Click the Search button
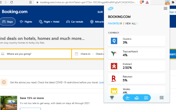The image size is (176, 110). click(x=173, y=54)
